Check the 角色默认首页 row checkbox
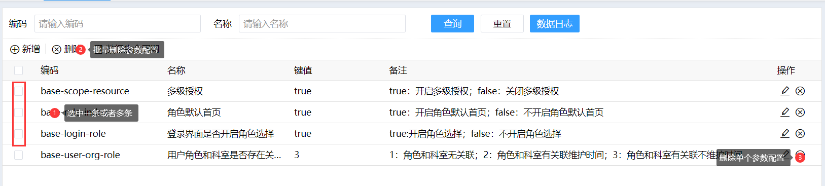The width and height of the screenshot is (825, 186). 19,113
